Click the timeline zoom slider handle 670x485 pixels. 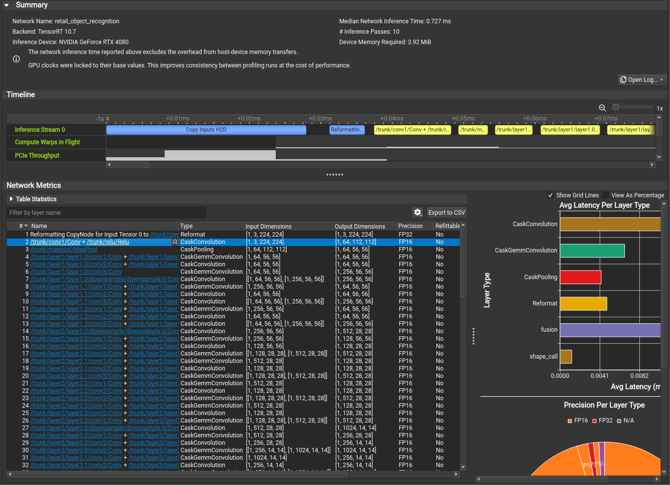point(615,107)
